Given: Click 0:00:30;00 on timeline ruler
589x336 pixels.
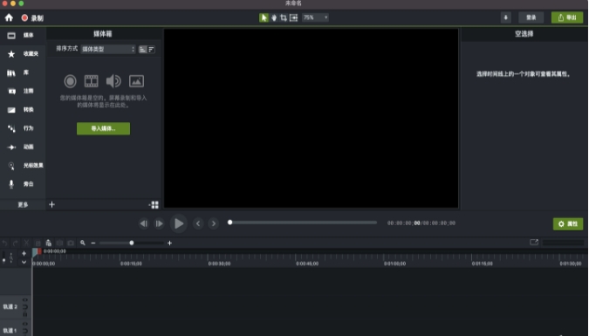Looking at the screenshot, I should (x=219, y=264).
